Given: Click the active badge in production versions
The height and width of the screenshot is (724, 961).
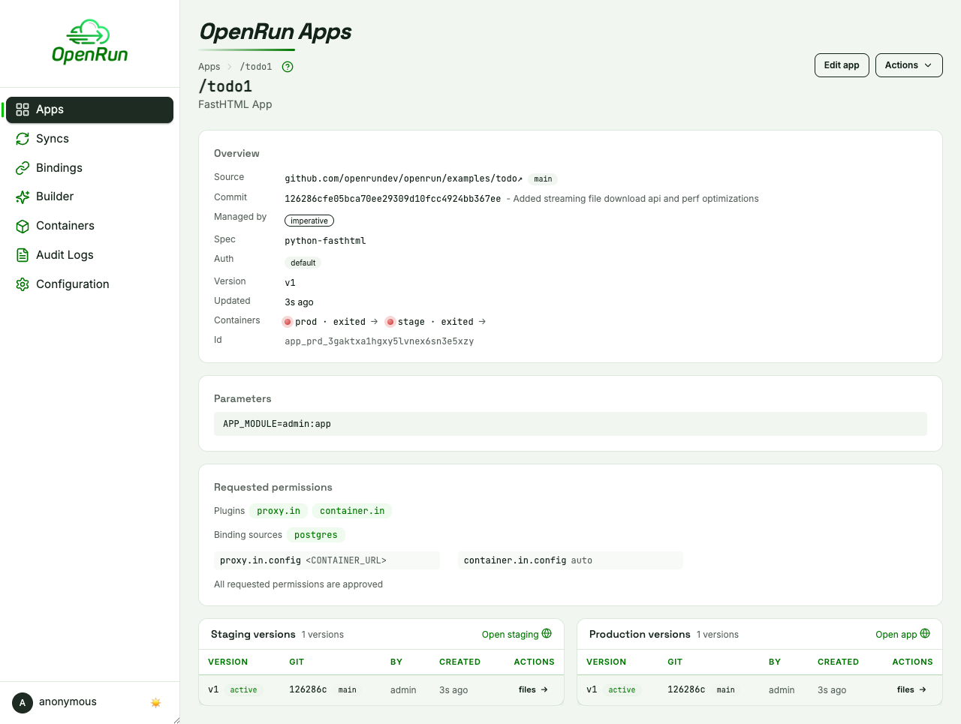Looking at the screenshot, I should coord(622,689).
